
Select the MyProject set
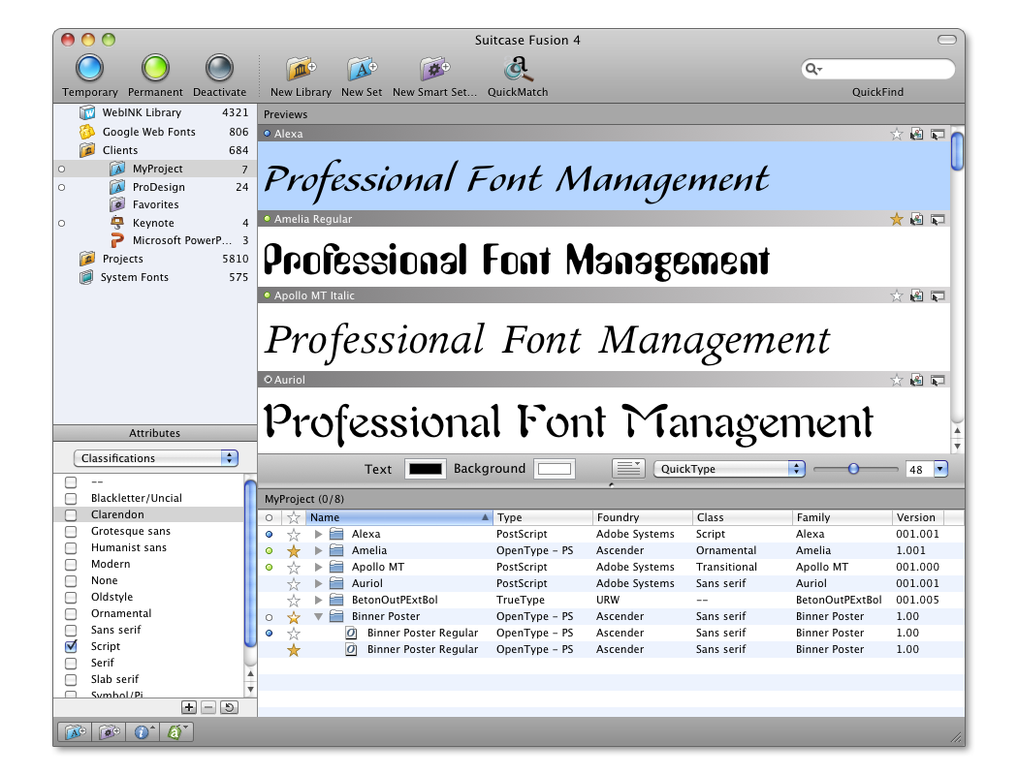pyautogui.click(x=155, y=169)
